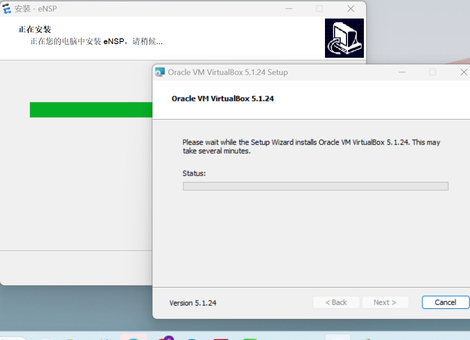This screenshot has height=340, width=470.
Task: Click the "Version 5.1.24" label
Action: click(x=193, y=303)
